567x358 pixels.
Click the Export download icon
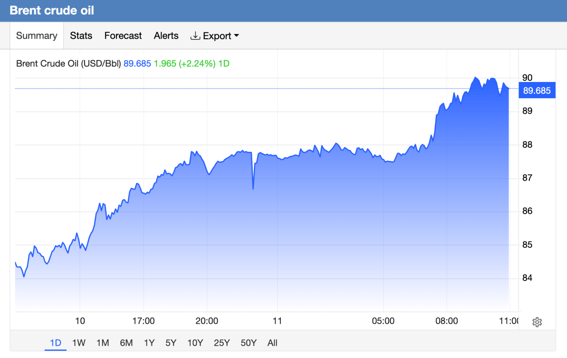[x=195, y=36]
